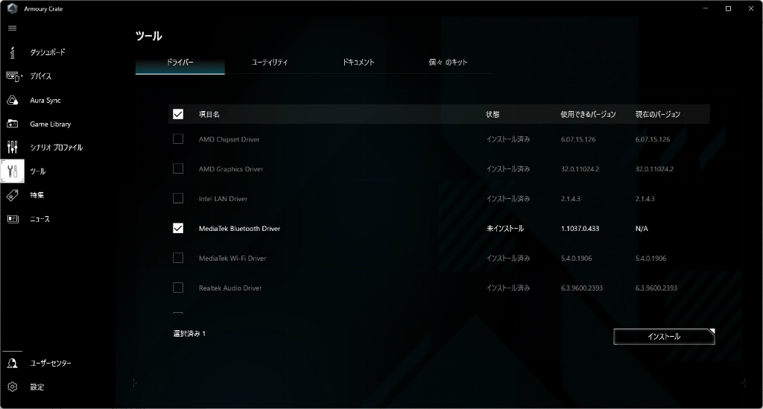Click the Dashboard sidebar icon
Image resolution: width=763 pixels, height=409 pixels.
13,52
